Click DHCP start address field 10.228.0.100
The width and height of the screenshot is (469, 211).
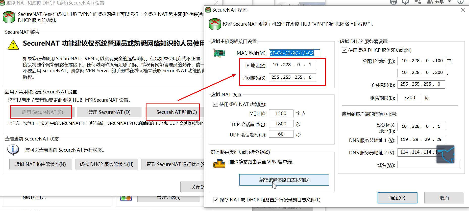(x=421, y=61)
